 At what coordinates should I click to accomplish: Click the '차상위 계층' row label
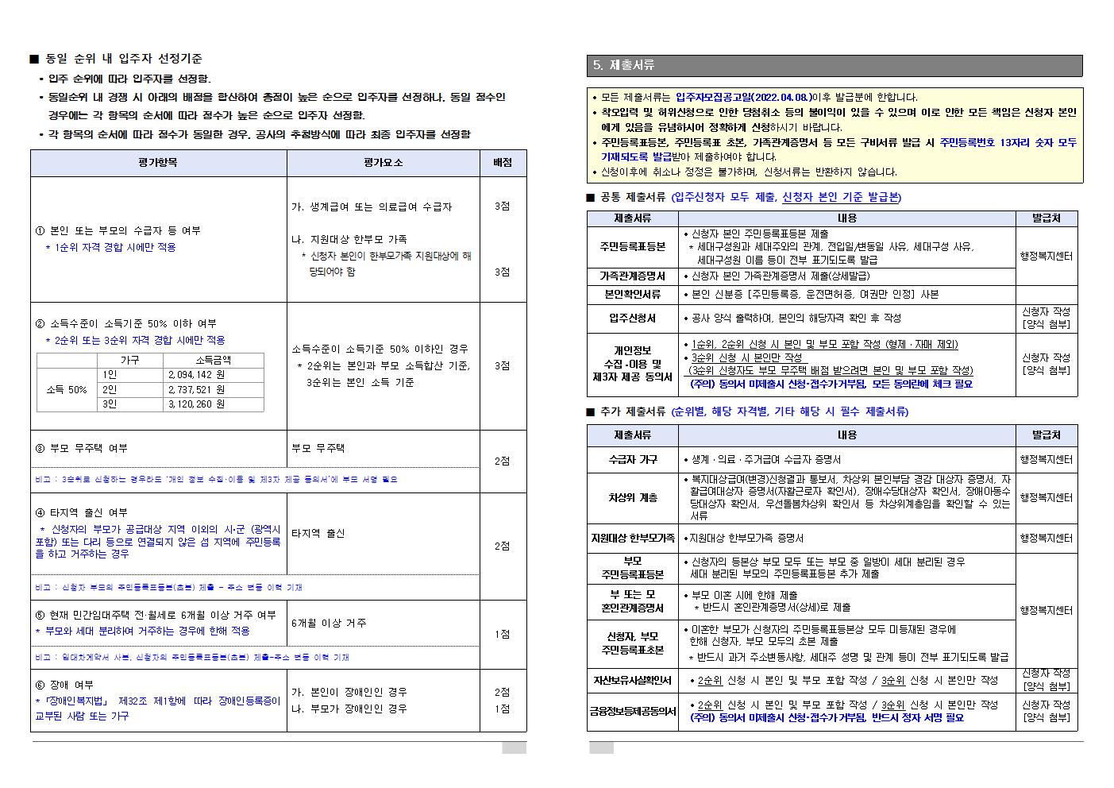pyautogui.click(x=632, y=498)
